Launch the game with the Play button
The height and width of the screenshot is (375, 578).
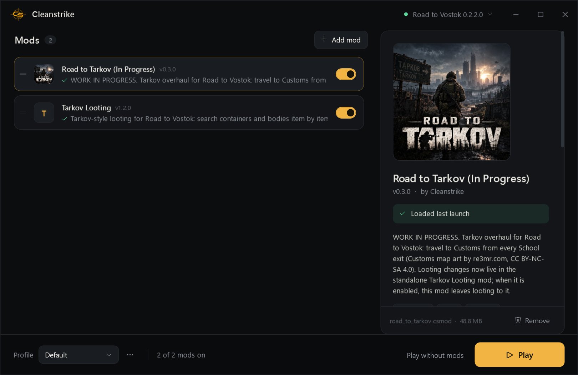coord(519,355)
